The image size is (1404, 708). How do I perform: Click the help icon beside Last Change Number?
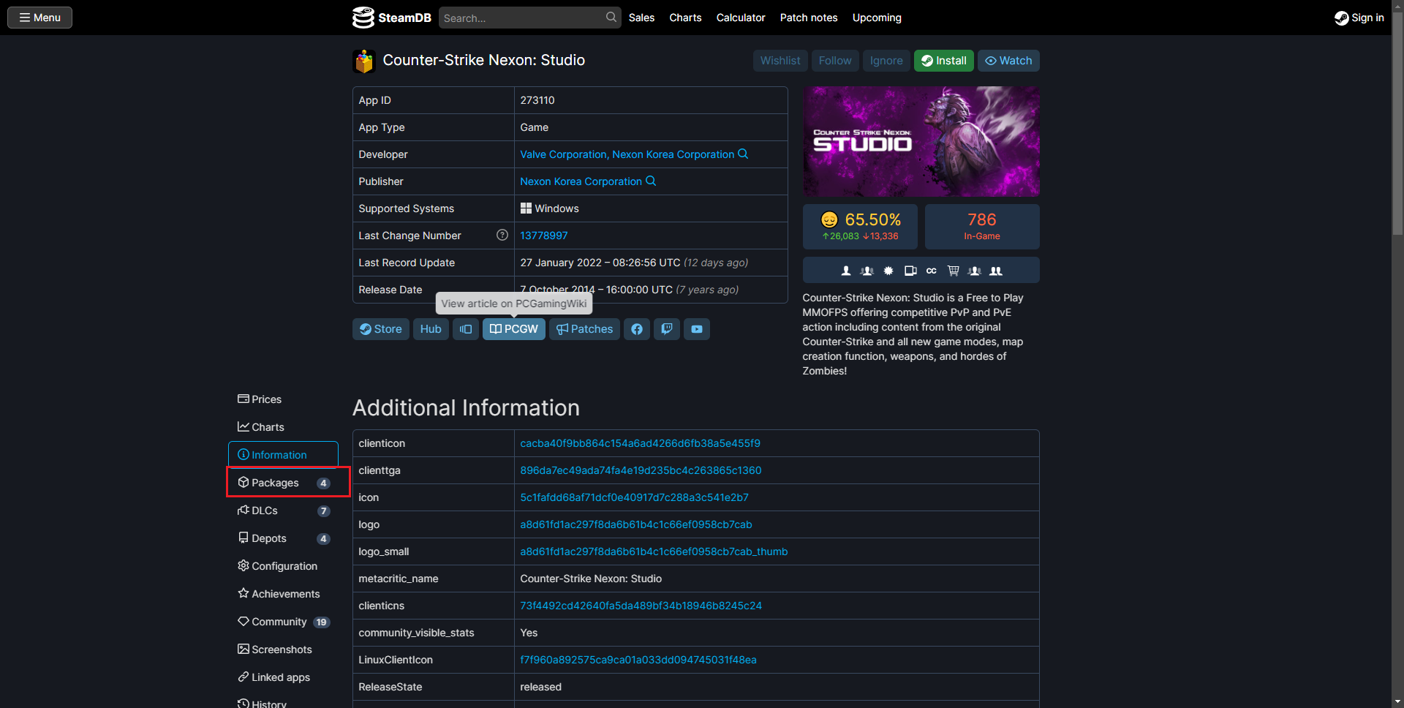[502, 236]
